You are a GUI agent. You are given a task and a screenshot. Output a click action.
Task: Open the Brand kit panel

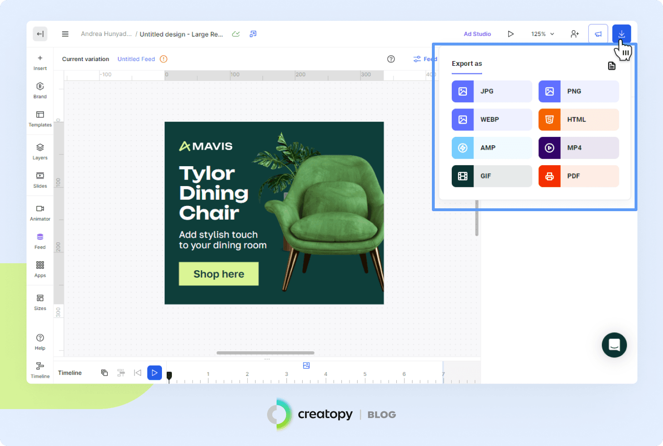(x=40, y=90)
